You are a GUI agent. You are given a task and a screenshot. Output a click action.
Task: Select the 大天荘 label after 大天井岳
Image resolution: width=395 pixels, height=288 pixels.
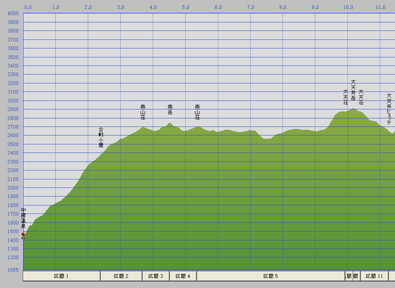(x=361, y=97)
